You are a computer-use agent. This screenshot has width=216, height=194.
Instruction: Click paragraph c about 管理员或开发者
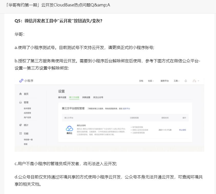[x=66, y=164]
